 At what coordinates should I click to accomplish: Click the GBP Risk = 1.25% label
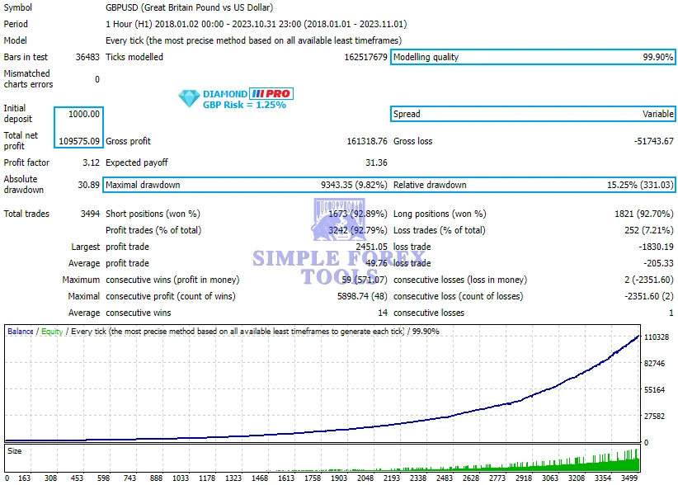[244, 106]
